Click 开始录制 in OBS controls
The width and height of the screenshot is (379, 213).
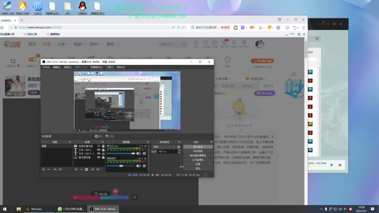tap(198, 151)
